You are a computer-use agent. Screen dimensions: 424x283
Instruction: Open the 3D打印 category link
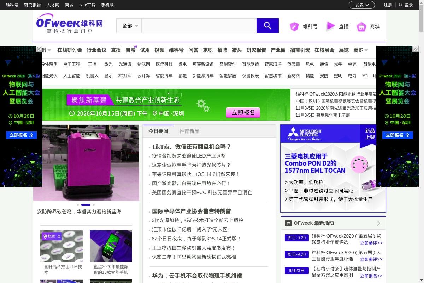coord(125,76)
